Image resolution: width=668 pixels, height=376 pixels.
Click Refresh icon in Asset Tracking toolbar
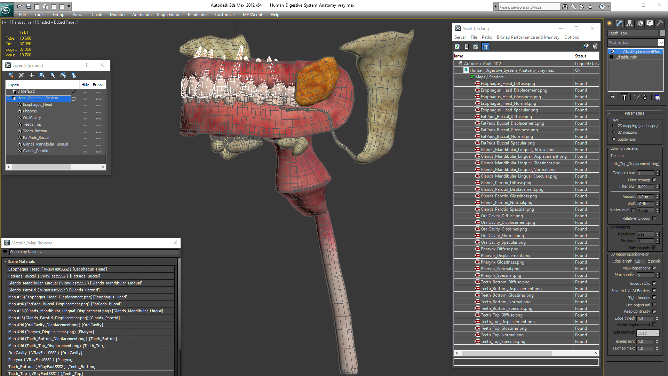click(x=458, y=47)
